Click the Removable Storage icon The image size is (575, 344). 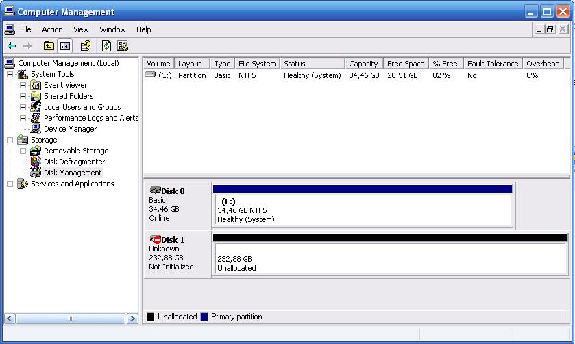click(36, 151)
